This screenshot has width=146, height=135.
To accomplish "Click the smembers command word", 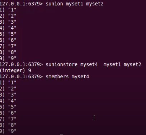I will [57, 76].
